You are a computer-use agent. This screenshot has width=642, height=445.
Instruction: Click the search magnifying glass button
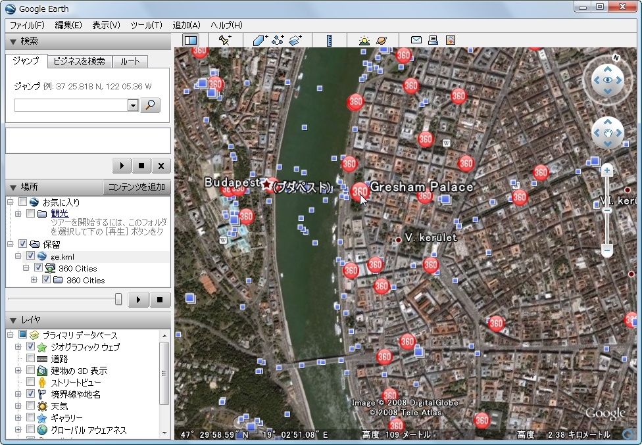(150, 105)
